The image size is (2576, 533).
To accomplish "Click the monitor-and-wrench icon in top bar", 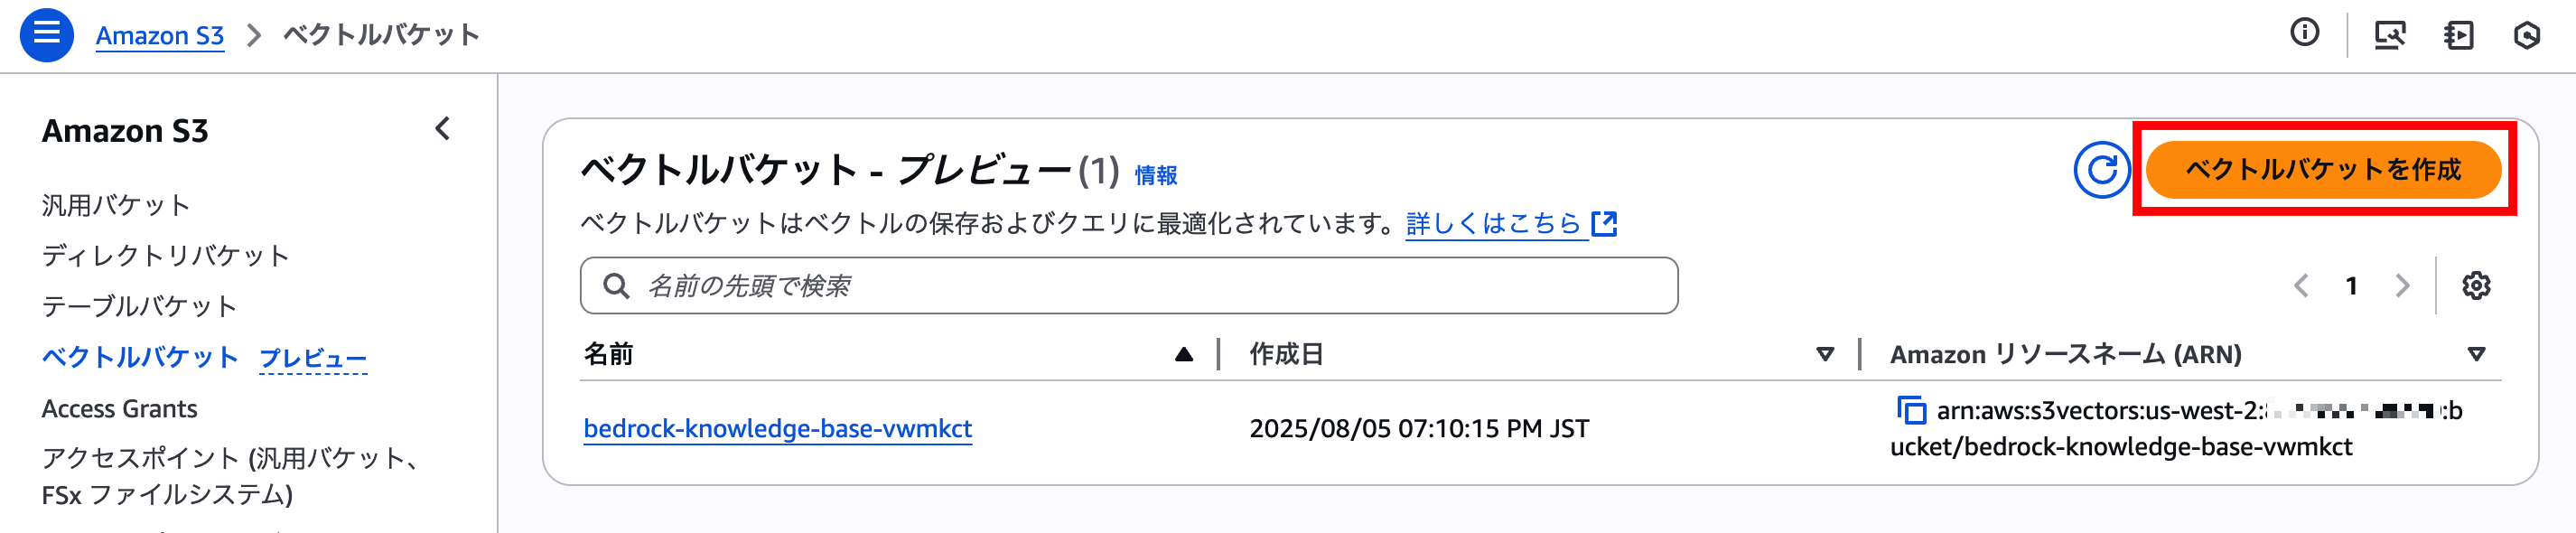I will 2390,33.
